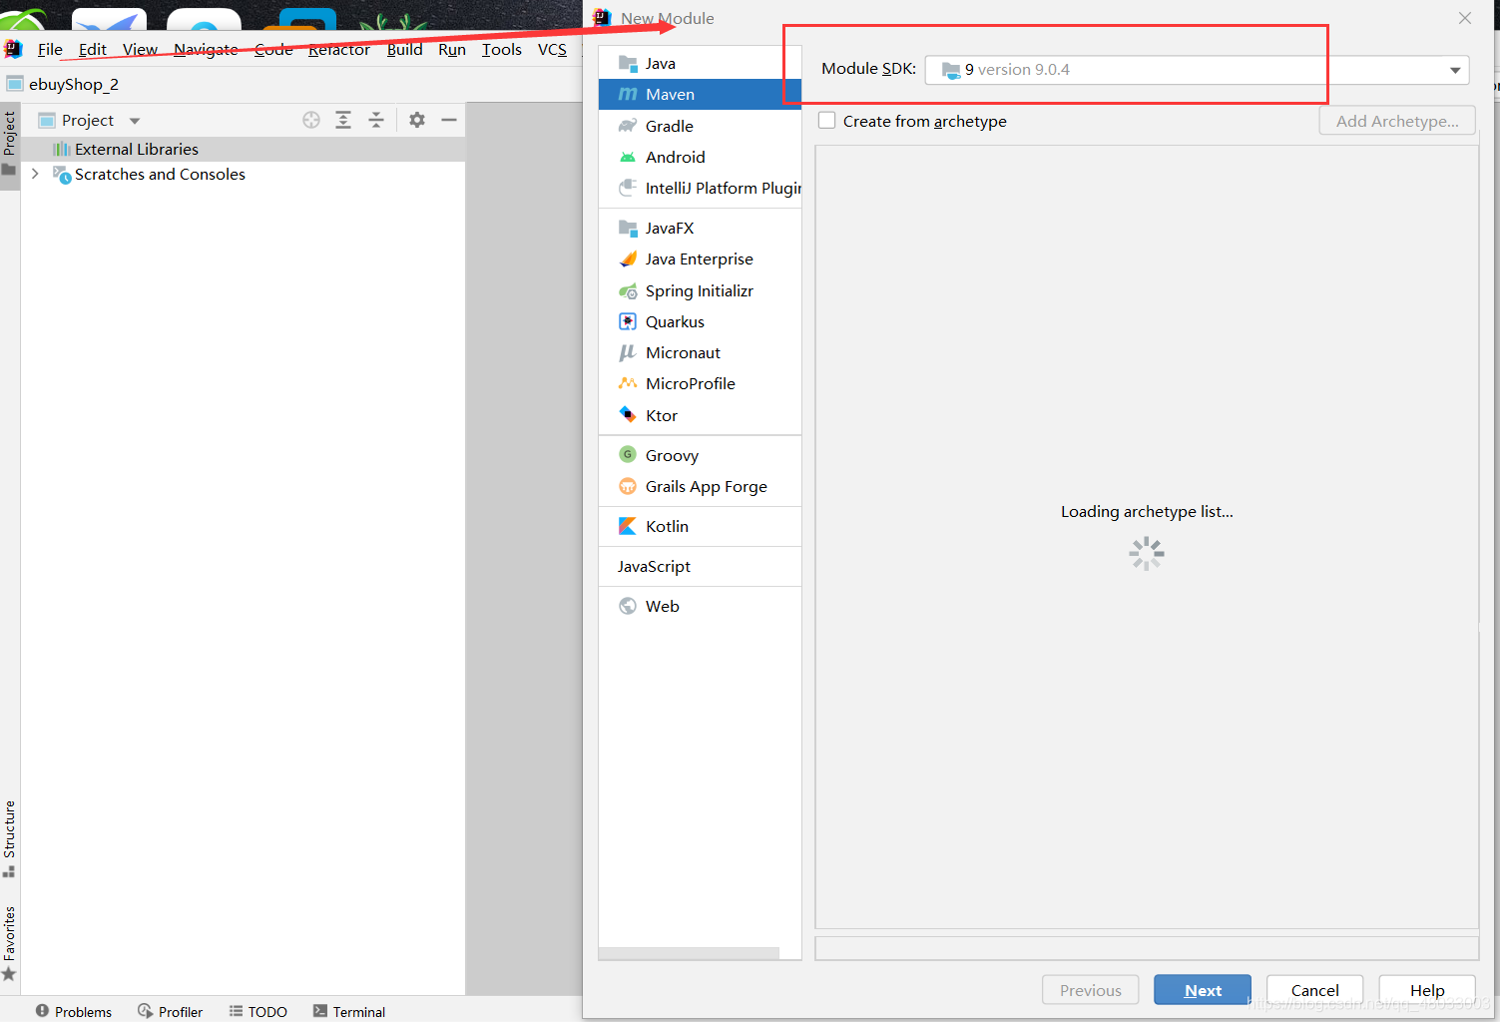Image resolution: width=1500 pixels, height=1022 pixels.
Task: Open the Project side tab
Action: pos(9,145)
